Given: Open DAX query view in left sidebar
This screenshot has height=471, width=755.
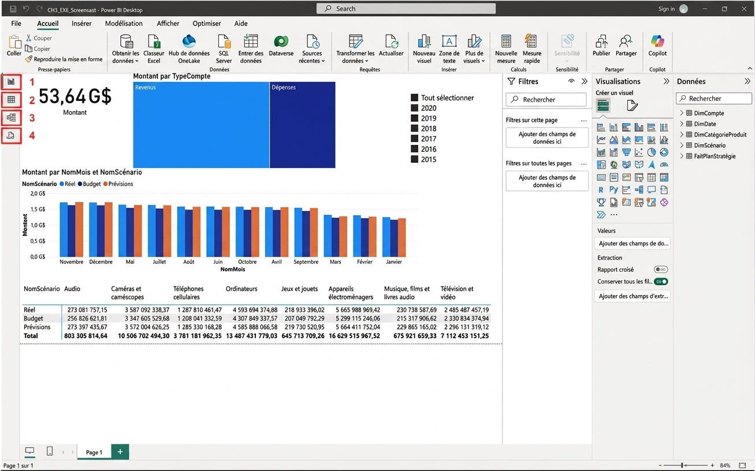Looking at the screenshot, I should point(11,136).
